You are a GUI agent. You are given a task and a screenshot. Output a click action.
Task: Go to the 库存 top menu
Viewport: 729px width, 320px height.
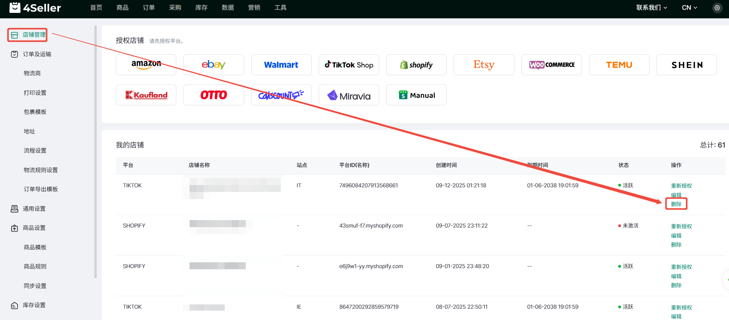[x=201, y=8]
